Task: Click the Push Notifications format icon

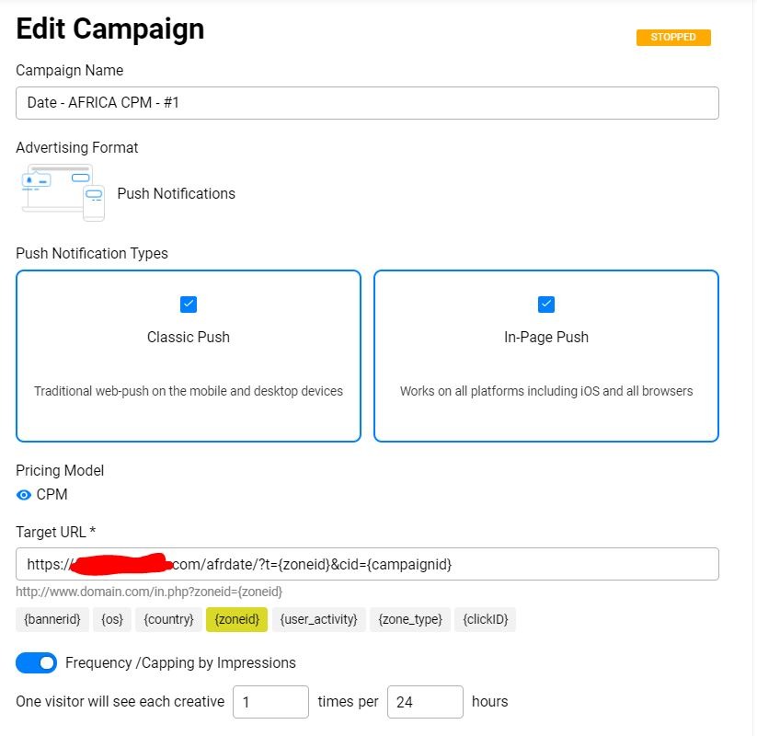Action: (x=63, y=193)
